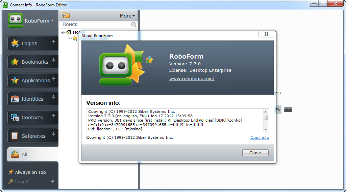Screen dimensions: 346x192
Task: Open the Bookmarks category
Action: (x=33, y=62)
